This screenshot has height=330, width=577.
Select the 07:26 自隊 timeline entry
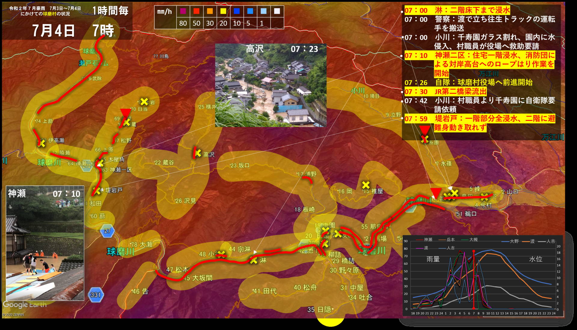click(468, 82)
